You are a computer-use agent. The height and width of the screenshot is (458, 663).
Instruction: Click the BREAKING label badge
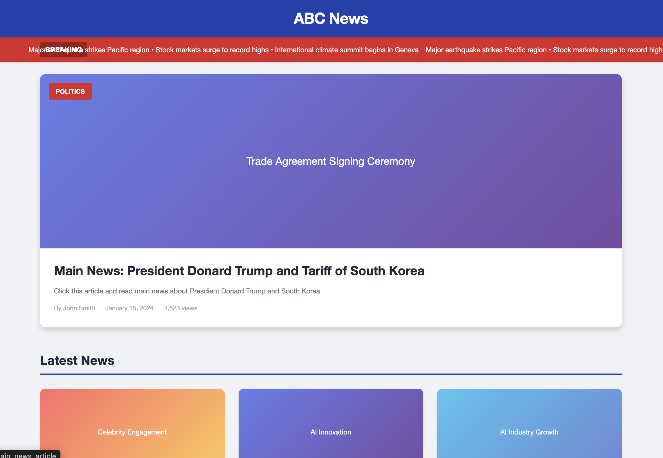pos(64,50)
